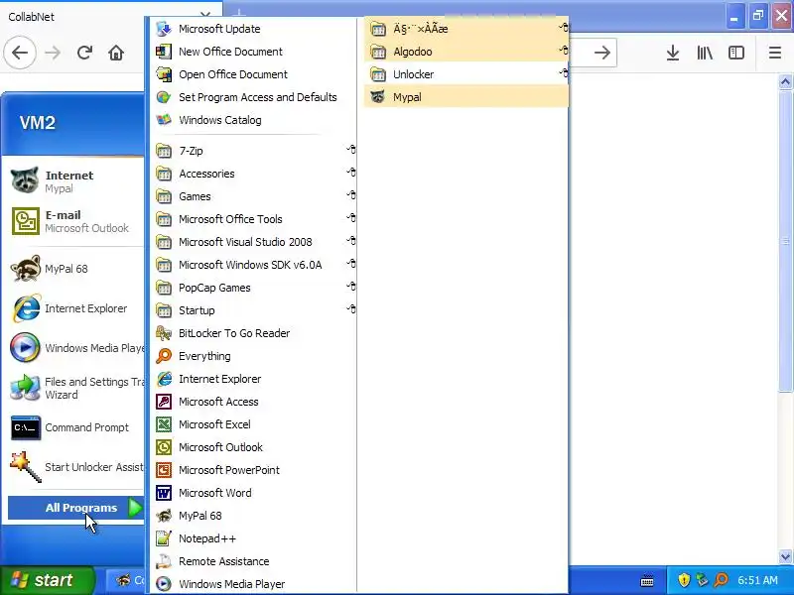Launch Mypal from the submenu
The width and height of the screenshot is (794, 595).
click(x=465, y=97)
